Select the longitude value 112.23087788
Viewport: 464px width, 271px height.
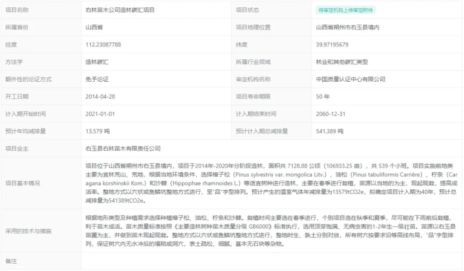pyautogui.click(x=103, y=44)
